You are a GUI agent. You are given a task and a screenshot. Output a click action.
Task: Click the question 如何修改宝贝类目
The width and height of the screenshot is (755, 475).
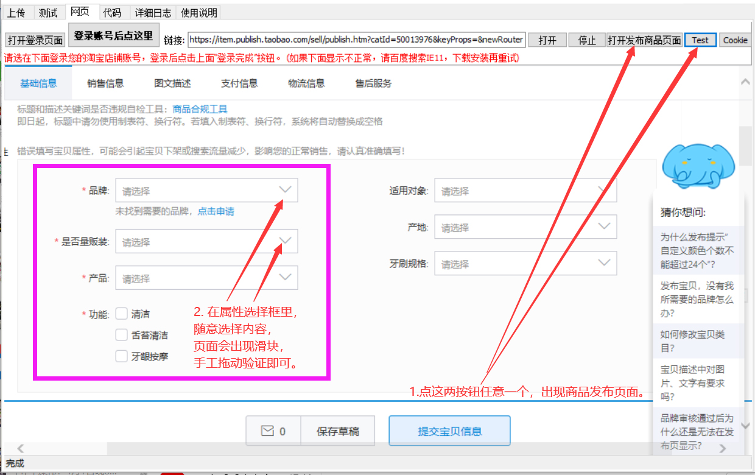[x=698, y=341]
